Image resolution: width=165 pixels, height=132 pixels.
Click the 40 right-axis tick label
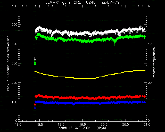[150, 44]
